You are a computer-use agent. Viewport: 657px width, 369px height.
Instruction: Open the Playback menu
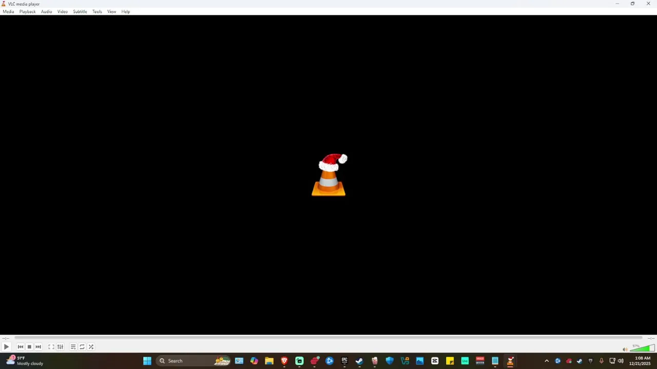tap(27, 11)
